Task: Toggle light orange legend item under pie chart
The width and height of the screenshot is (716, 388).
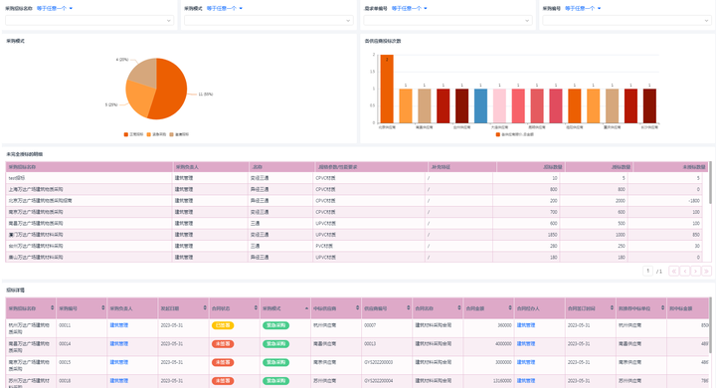Action: point(156,134)
